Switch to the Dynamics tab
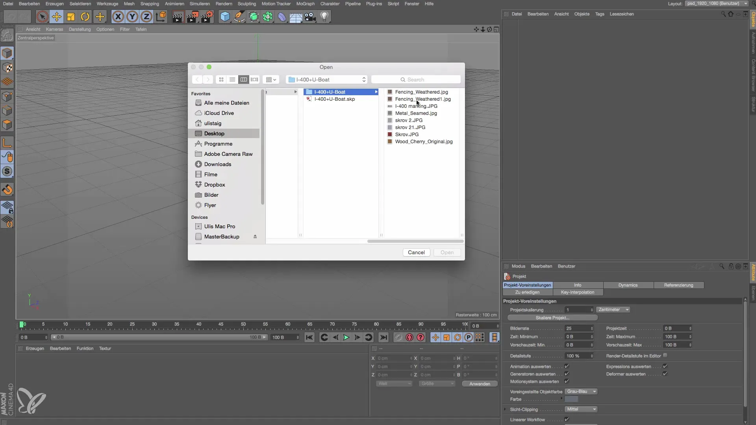Image resolution: width=756 pixels, height=425 pixels. (628, 285)
